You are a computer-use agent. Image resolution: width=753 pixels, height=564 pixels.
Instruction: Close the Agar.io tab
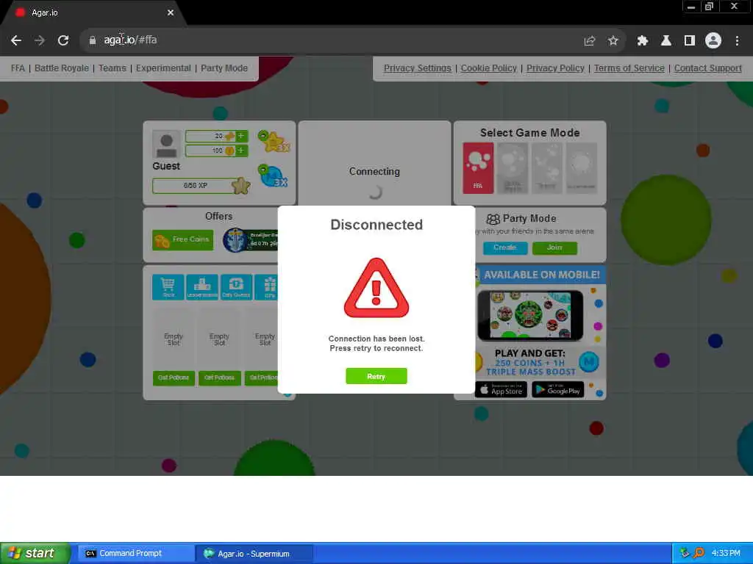coord(171,12)
